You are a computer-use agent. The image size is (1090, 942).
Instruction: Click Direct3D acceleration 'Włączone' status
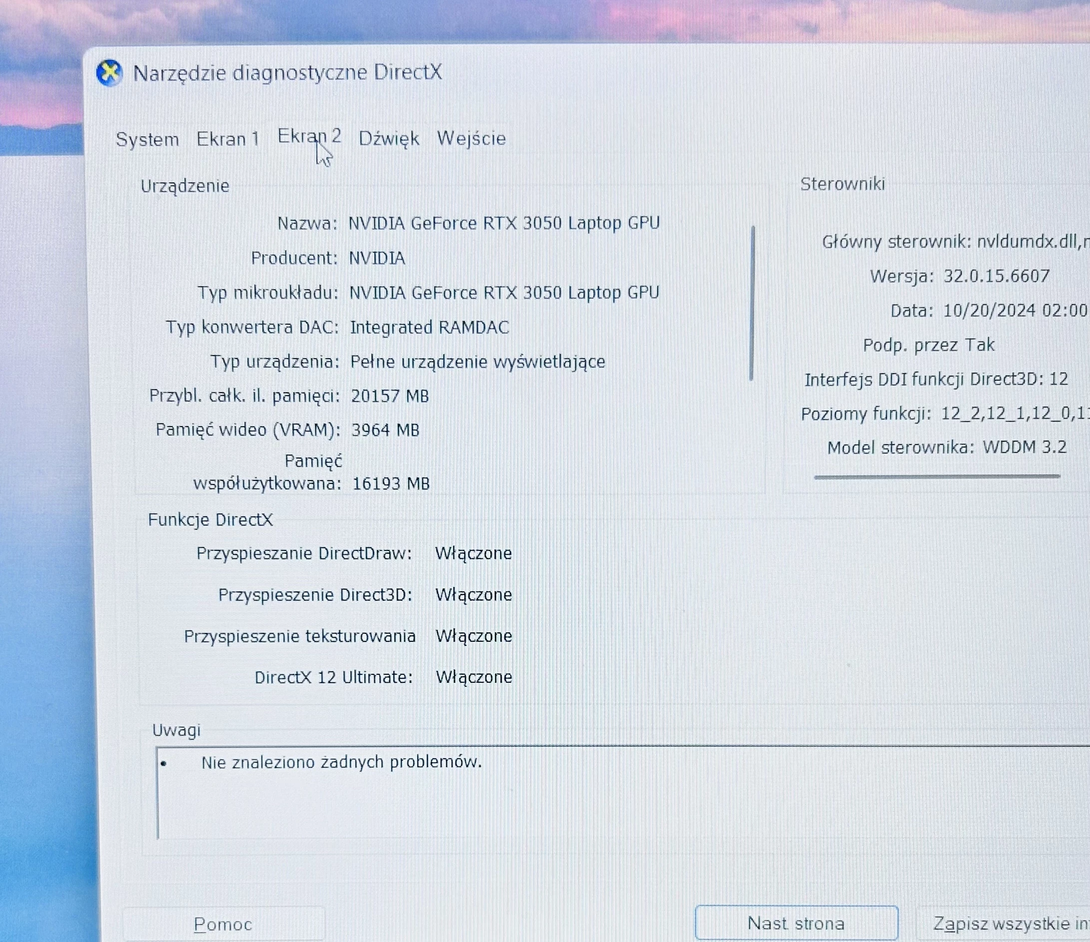point(474,595)
